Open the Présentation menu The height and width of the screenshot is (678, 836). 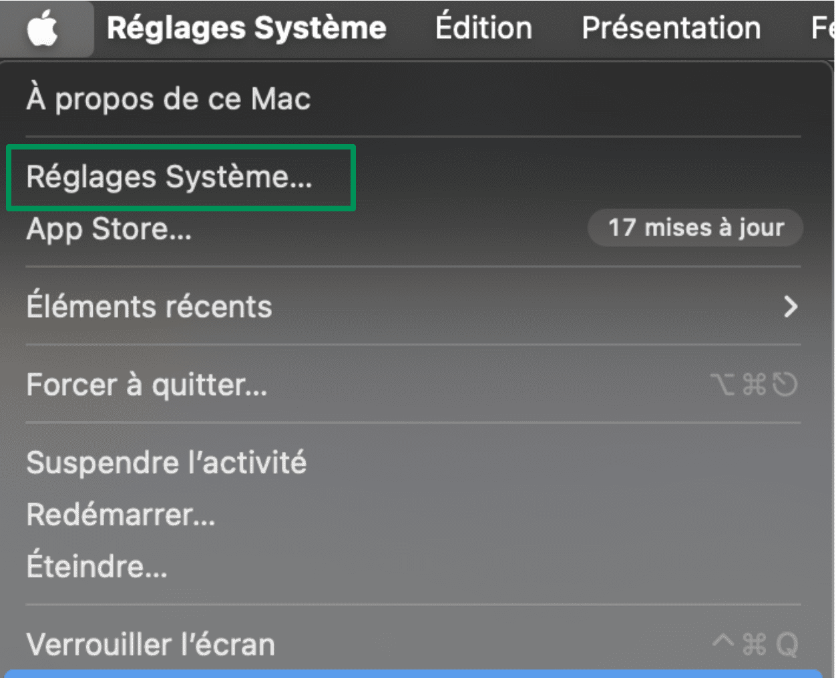pyautogui.click(x=670, y=28)
